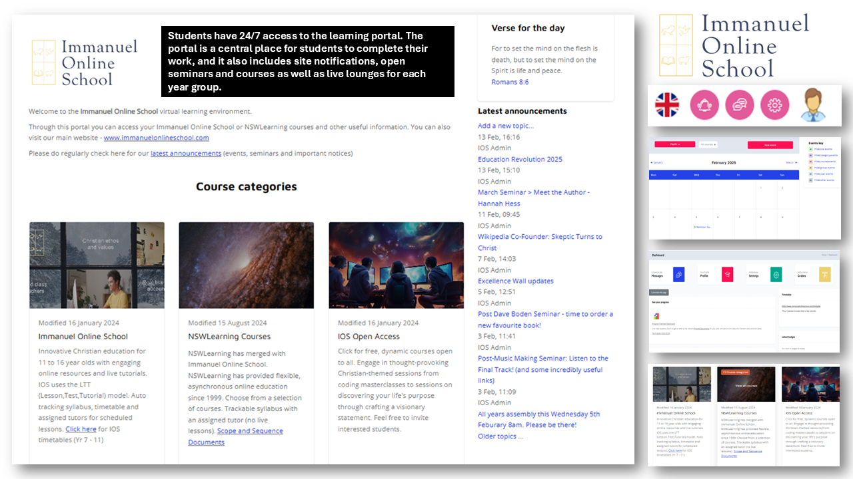Toggle Hide user events in the Events key
The image size is (853, 479).
pyautogui.click(x=821, y=174)
